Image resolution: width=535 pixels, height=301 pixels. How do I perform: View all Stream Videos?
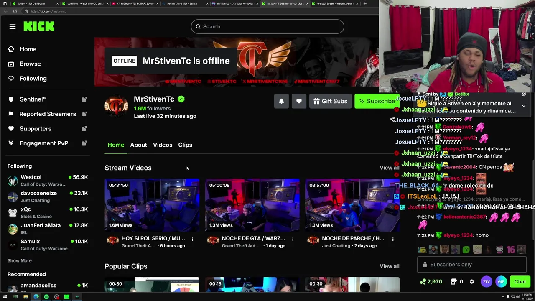pyautogui.click(x=389, y=168)
